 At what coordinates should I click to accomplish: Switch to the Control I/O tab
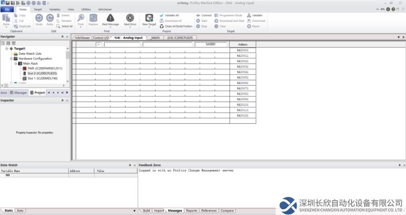click(x=101, y=38)
